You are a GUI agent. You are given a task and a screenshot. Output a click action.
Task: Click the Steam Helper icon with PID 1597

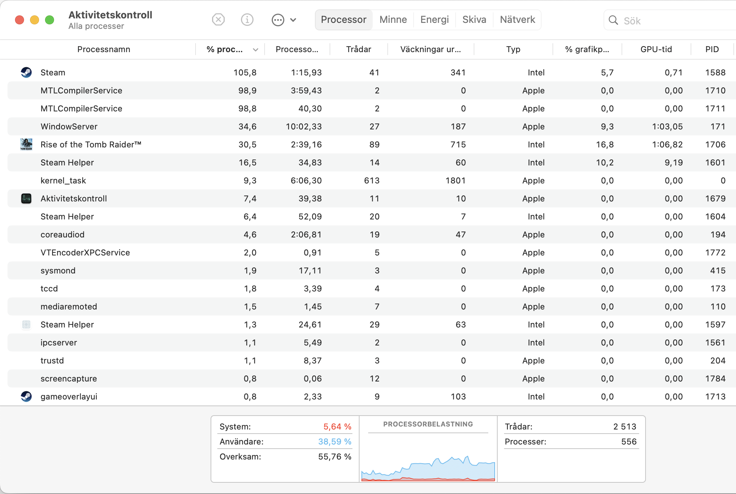pos(26,324)
